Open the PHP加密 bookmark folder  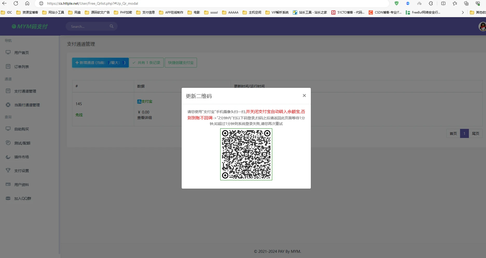pos(123,12)
